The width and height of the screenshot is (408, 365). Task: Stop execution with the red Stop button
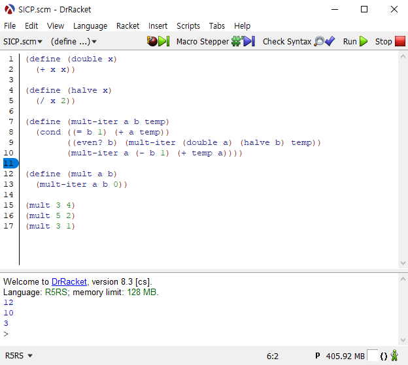[x=390, y=41]
